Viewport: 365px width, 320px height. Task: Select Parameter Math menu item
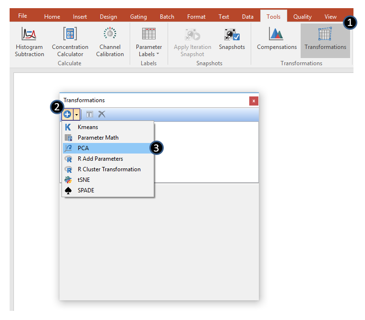click(98, 138)
